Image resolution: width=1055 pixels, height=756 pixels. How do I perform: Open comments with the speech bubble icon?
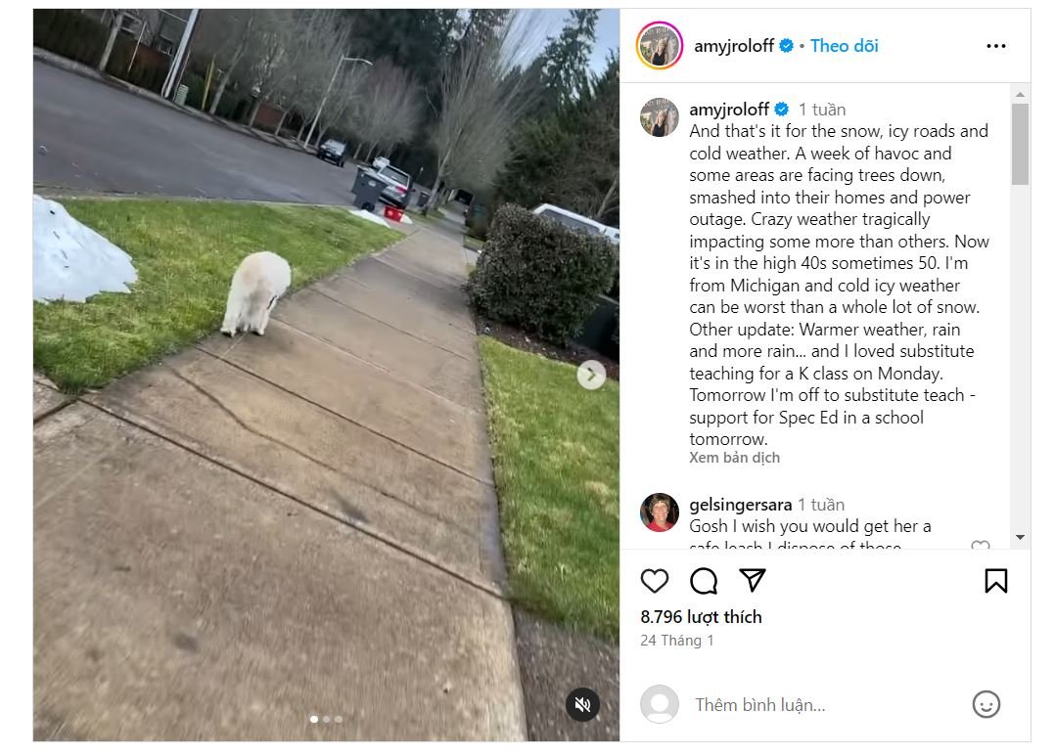[703, 581]
